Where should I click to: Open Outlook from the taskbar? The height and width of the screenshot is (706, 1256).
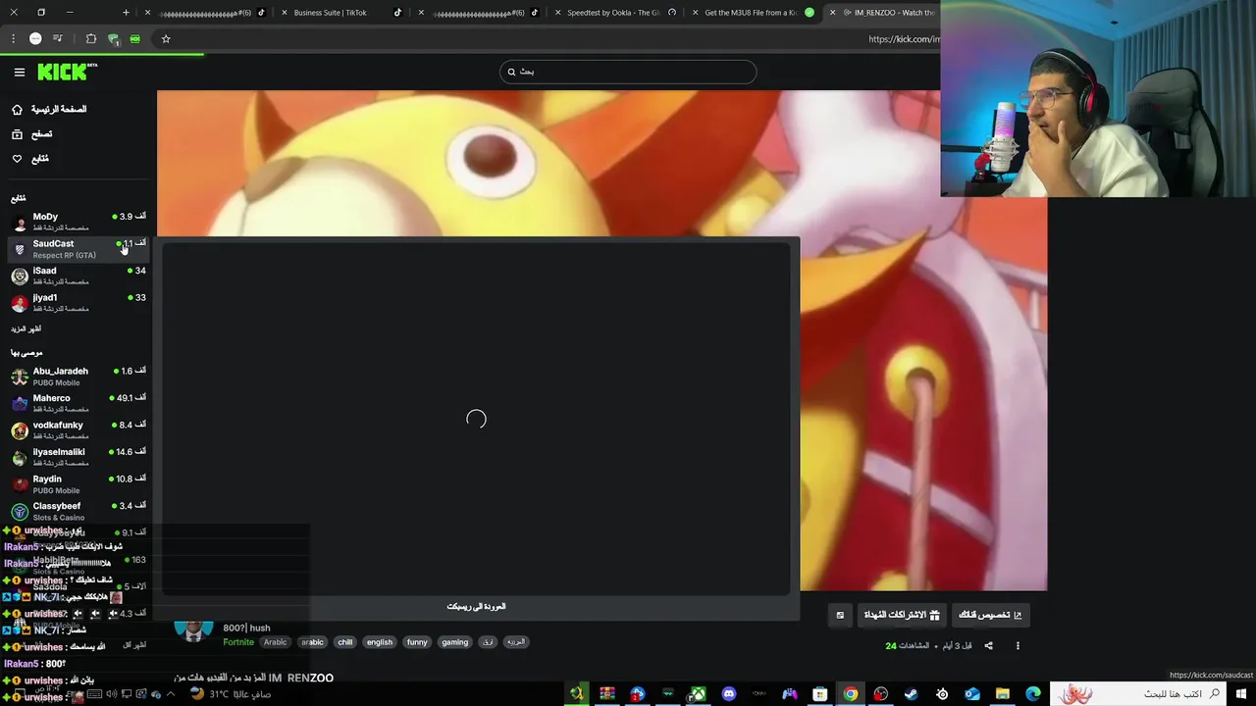click(971, 694)
